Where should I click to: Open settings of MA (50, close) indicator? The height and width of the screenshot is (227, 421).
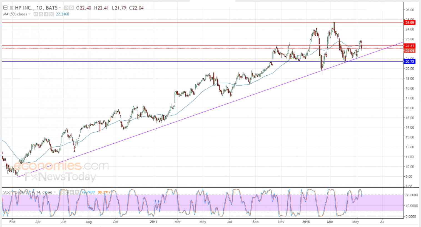click(x=41, y=14)
